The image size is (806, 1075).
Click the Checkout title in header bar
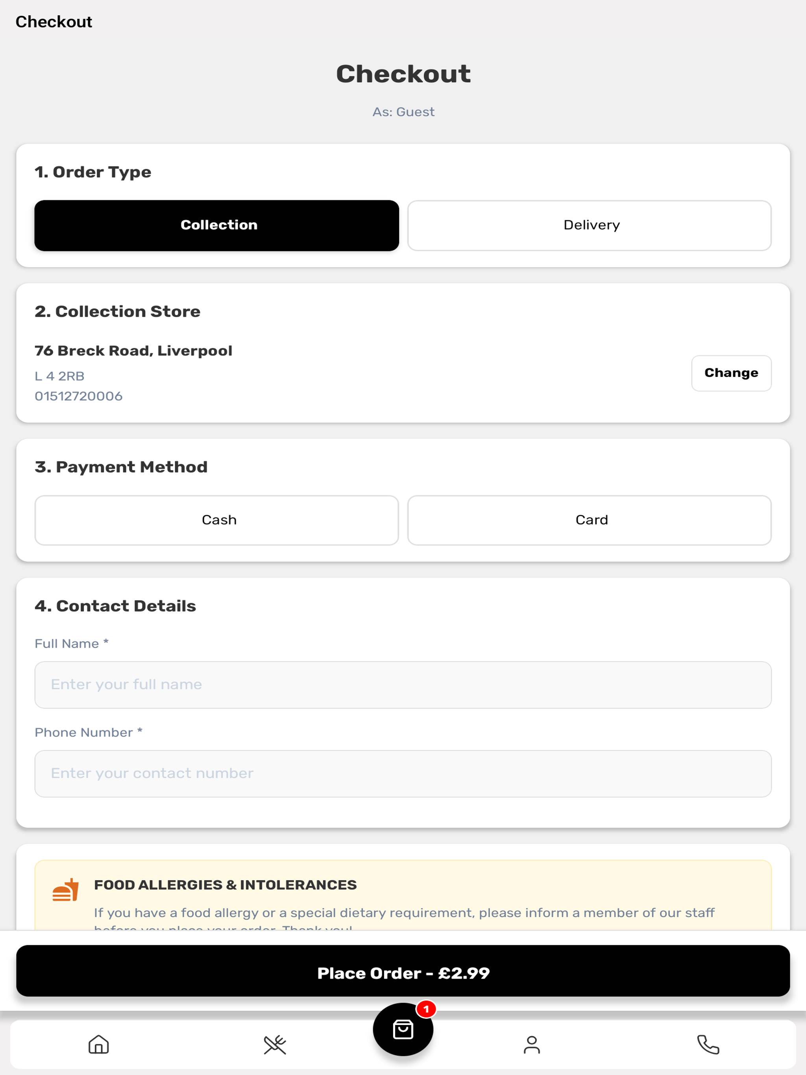pyautogui.click(x=54, y=22)
